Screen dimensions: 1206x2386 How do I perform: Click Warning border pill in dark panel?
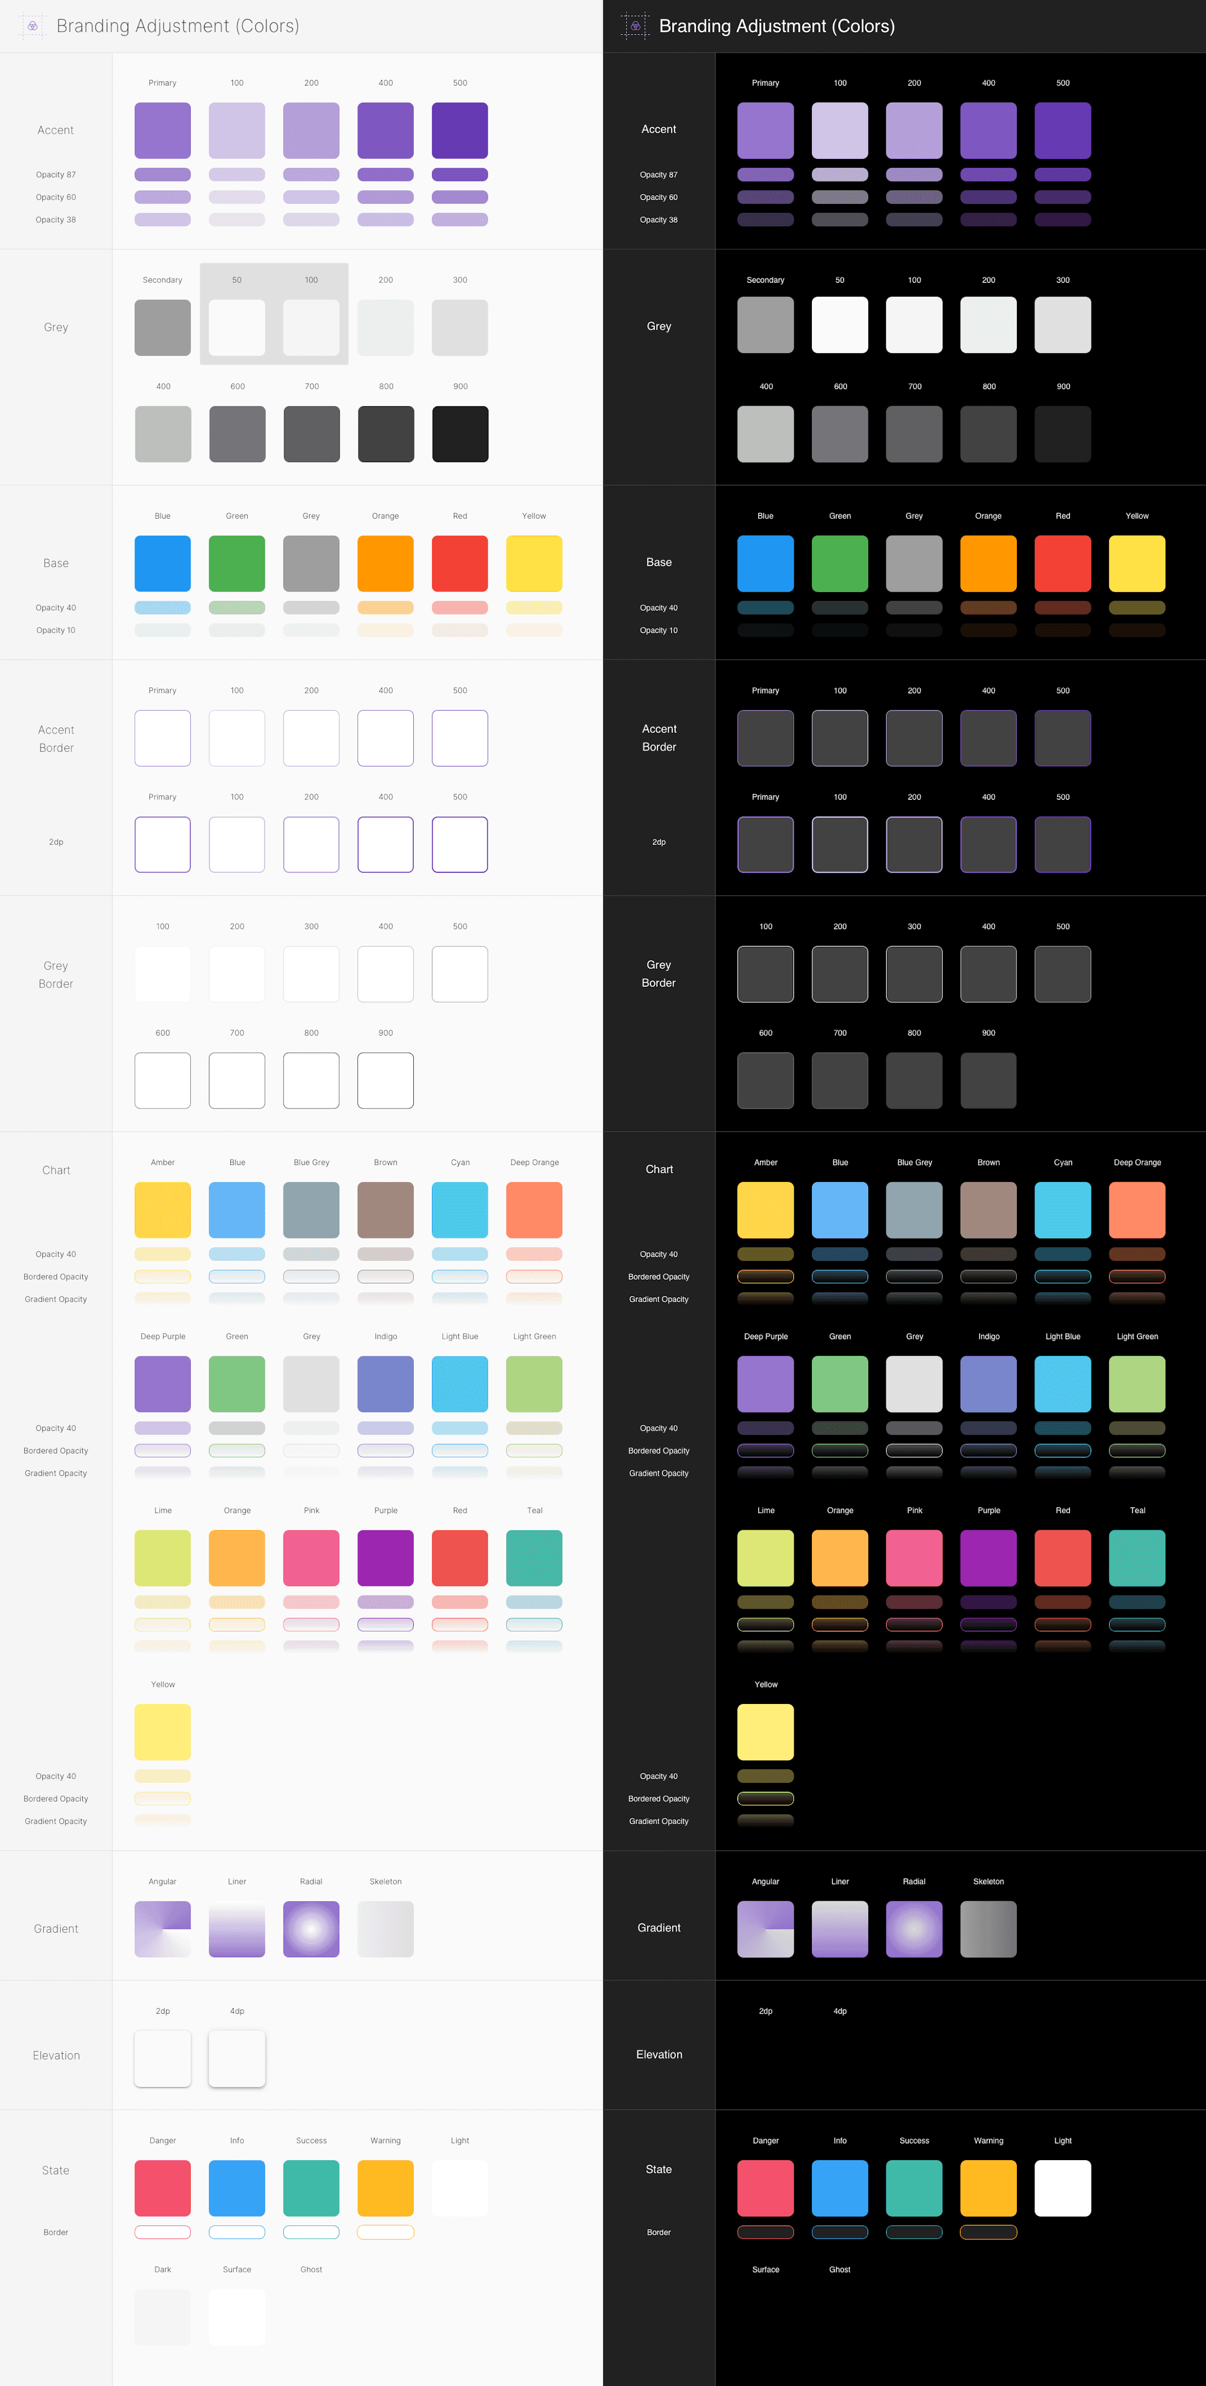coord(988,2232)
